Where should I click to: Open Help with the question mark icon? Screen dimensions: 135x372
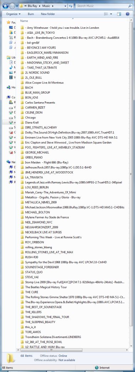pyautogui.click(x=128, y=14)
